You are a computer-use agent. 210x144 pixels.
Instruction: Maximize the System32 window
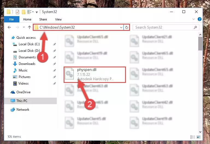pos(184,12)
